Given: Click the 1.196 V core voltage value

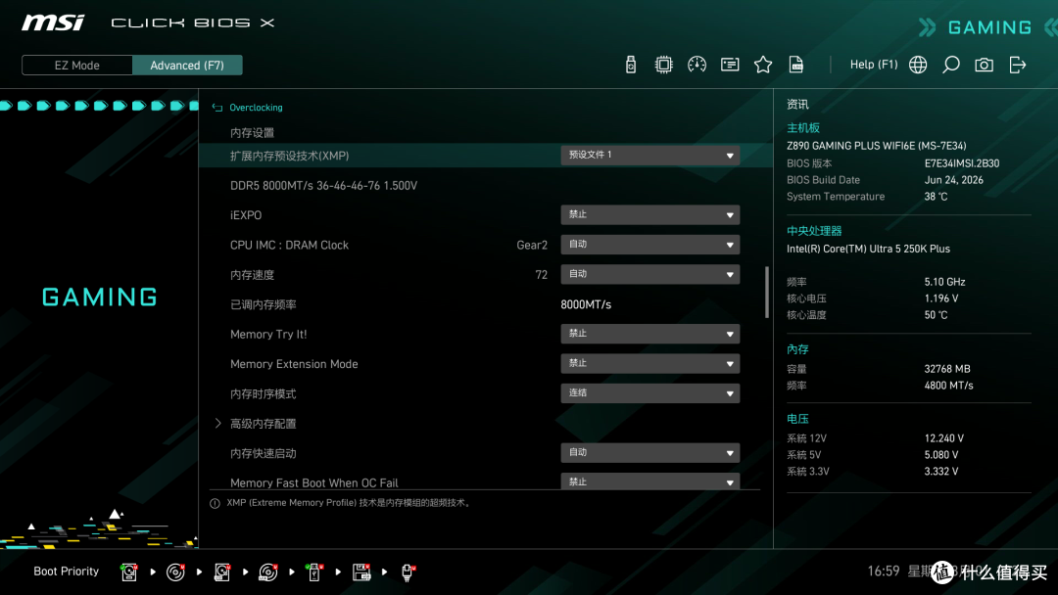Looking at the screenshot, I should (941, 298).
